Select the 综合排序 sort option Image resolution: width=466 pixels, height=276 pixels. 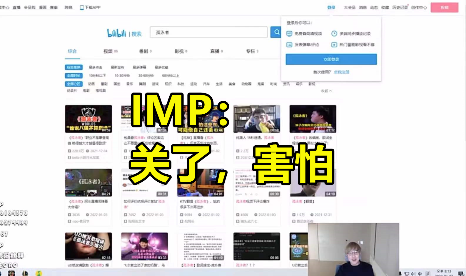pyautogui.click(x=74, y=67)
